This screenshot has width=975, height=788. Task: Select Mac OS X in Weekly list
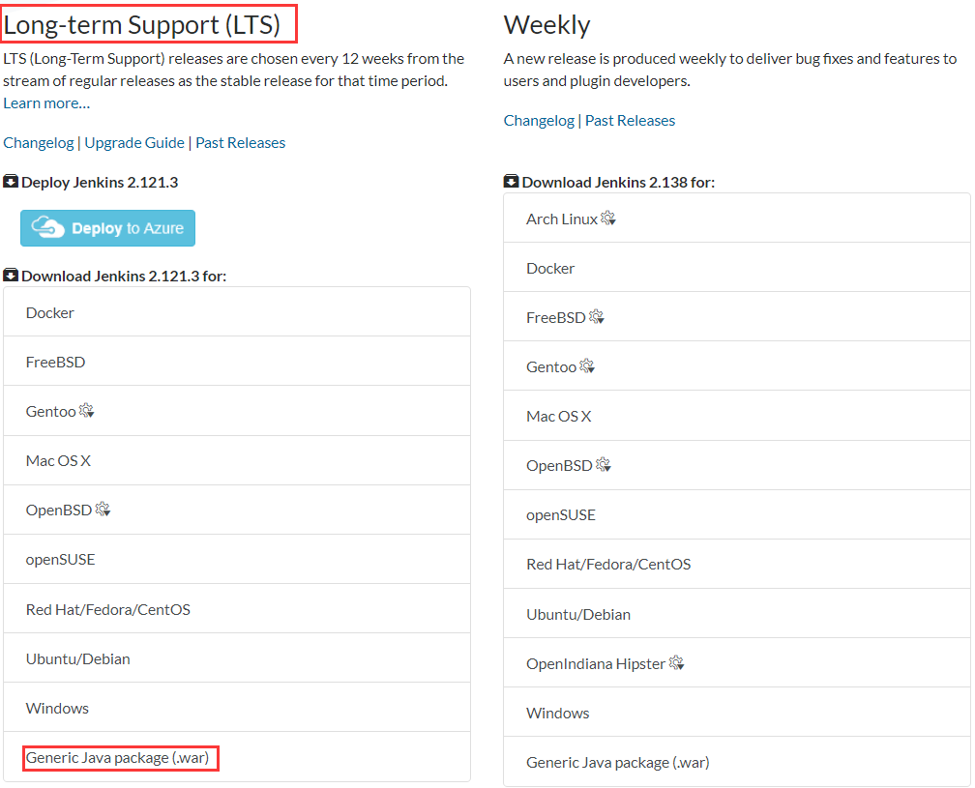(x=737, y=416)
